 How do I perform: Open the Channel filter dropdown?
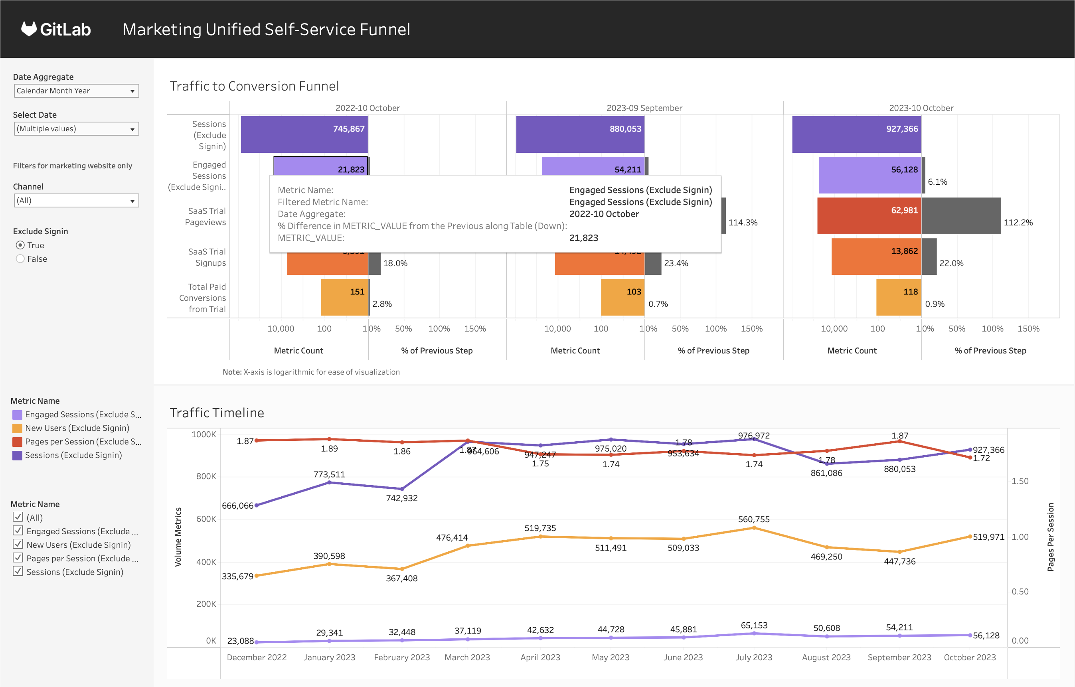click(76, 200)
